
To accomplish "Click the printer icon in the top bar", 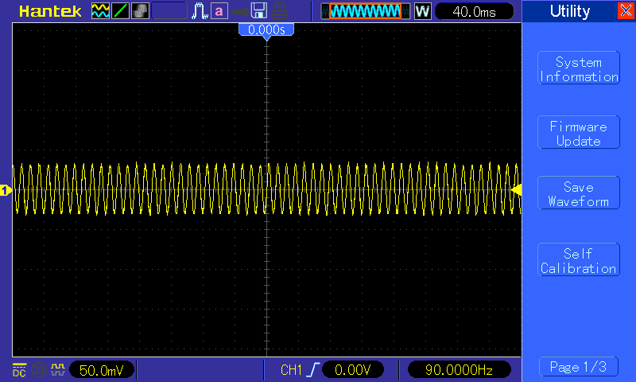I will click(280, 11).
